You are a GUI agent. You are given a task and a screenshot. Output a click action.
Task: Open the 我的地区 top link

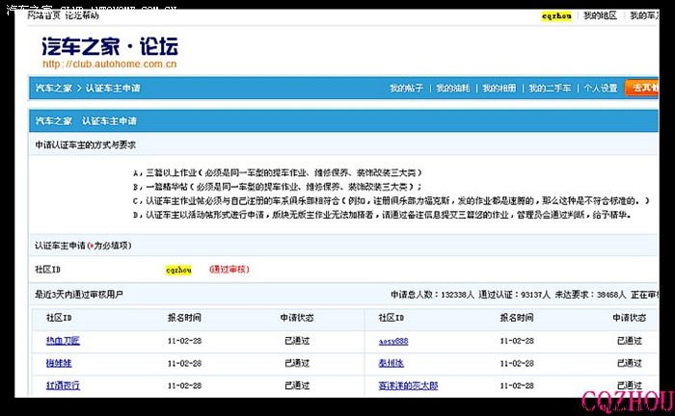600,16
